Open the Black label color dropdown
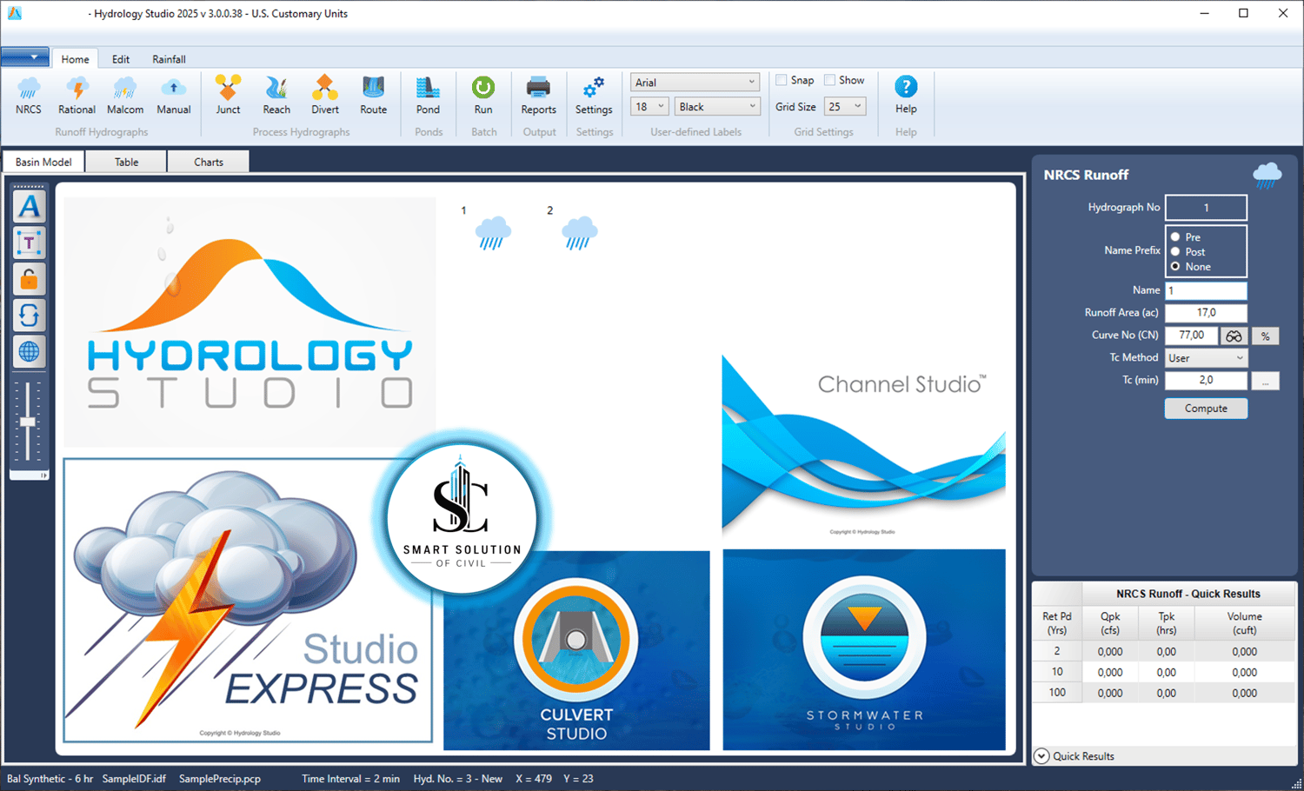 pyautogui.click(x=717, y=107)
